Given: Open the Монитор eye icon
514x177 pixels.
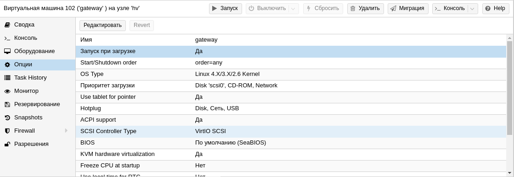Looking at the screenshot, I should [7, 91].
